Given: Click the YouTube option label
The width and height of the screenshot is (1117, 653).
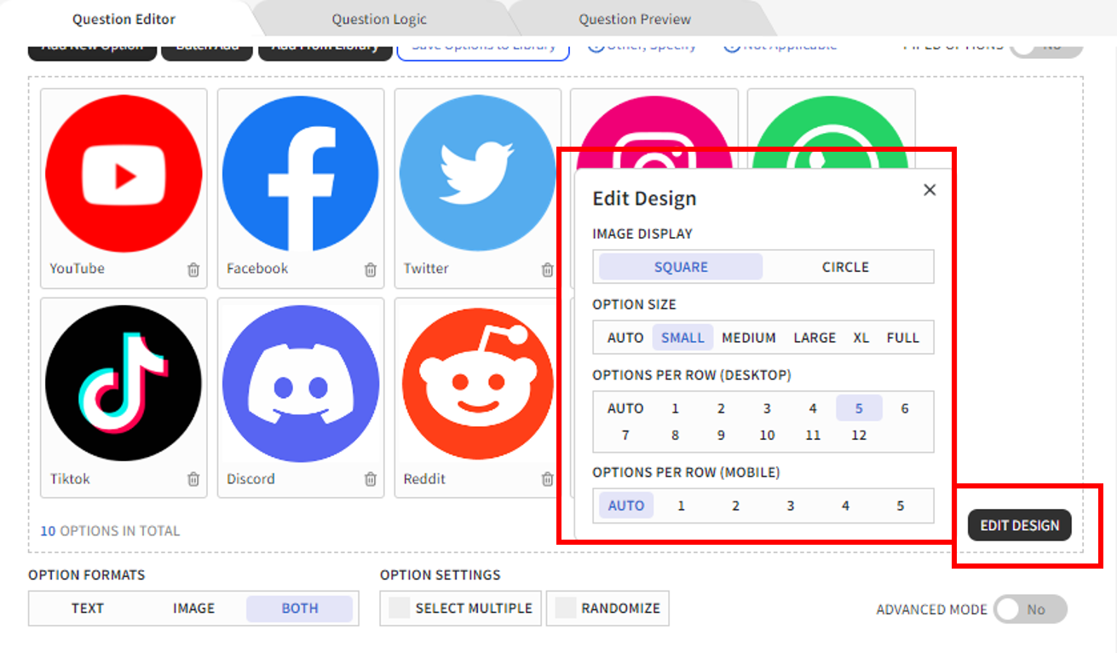Looking at the screenshot, I should pyautogui.click(x=77, y=269).
